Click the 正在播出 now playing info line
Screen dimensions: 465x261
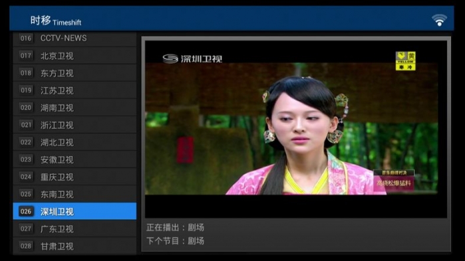pos(175,228)
